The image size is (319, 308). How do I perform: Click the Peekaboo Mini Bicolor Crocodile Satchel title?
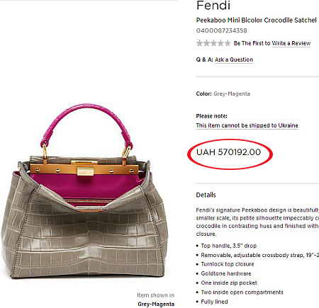tap(256, 21)
